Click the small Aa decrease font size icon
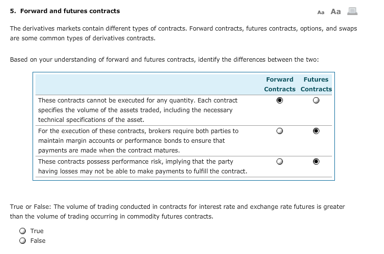This screenshot has height=254, width=384. (321, 12)
